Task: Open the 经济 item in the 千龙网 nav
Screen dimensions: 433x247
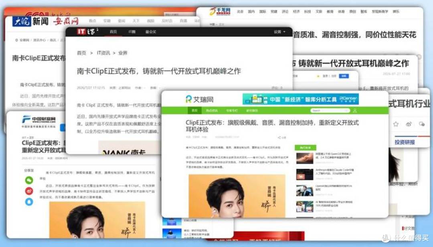Action: pyautogui.click(x=296, y=12)
